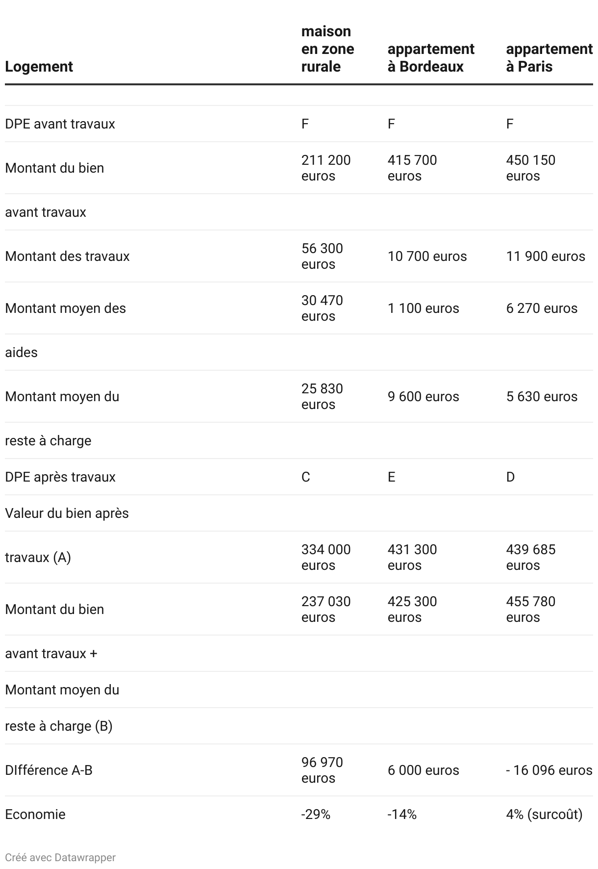Click the - 16 096 euros cell
598x869 pixels.
coord(549,770)
